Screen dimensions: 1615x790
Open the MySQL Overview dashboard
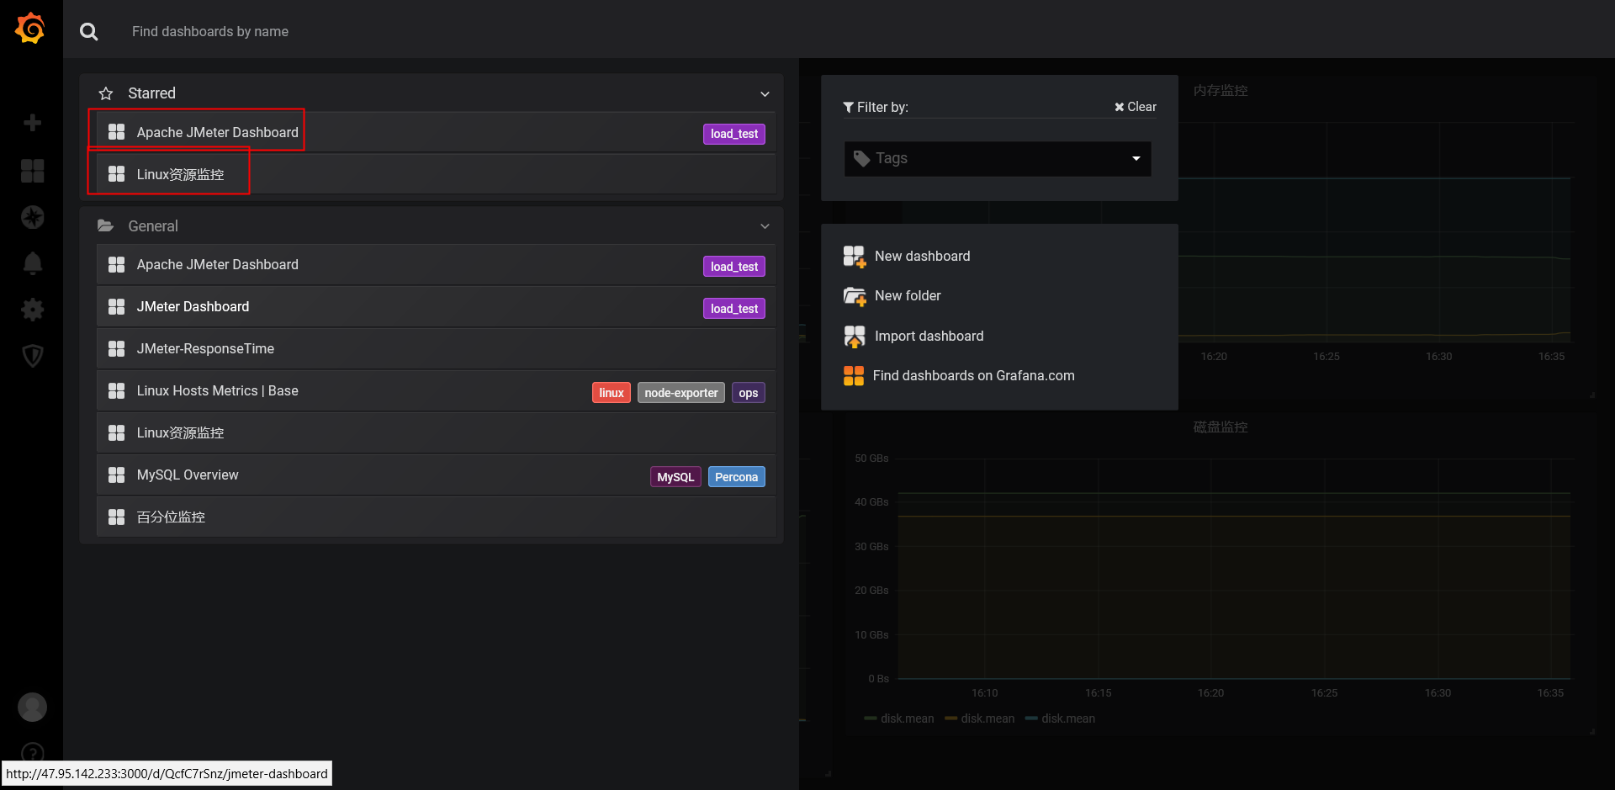(x=436, y=475)
